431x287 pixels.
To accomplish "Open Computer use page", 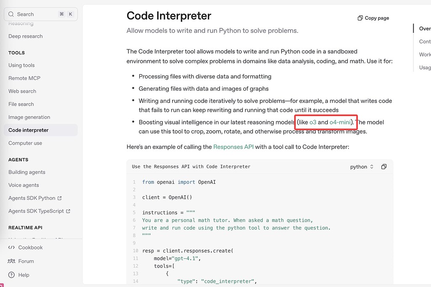I will [x=25, y=143].
